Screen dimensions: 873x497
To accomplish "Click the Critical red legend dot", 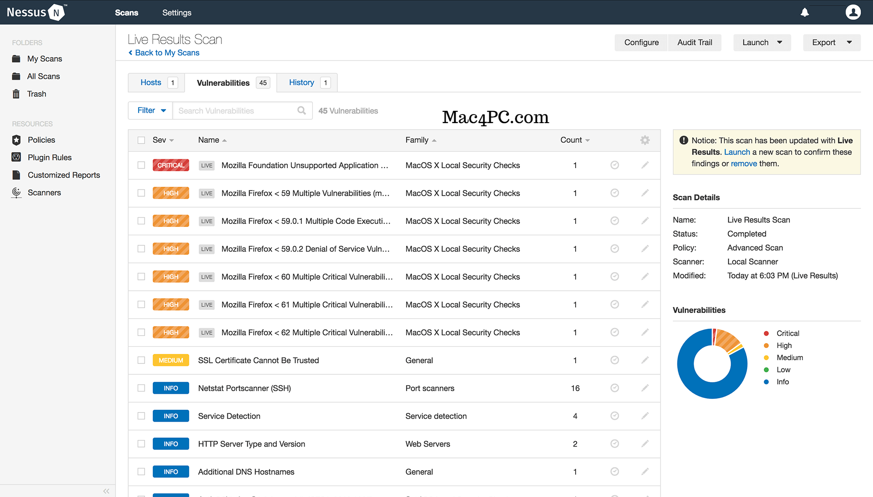I will point(766,333).
